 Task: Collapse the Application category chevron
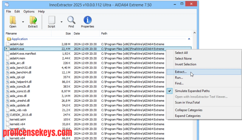point(189,39)
